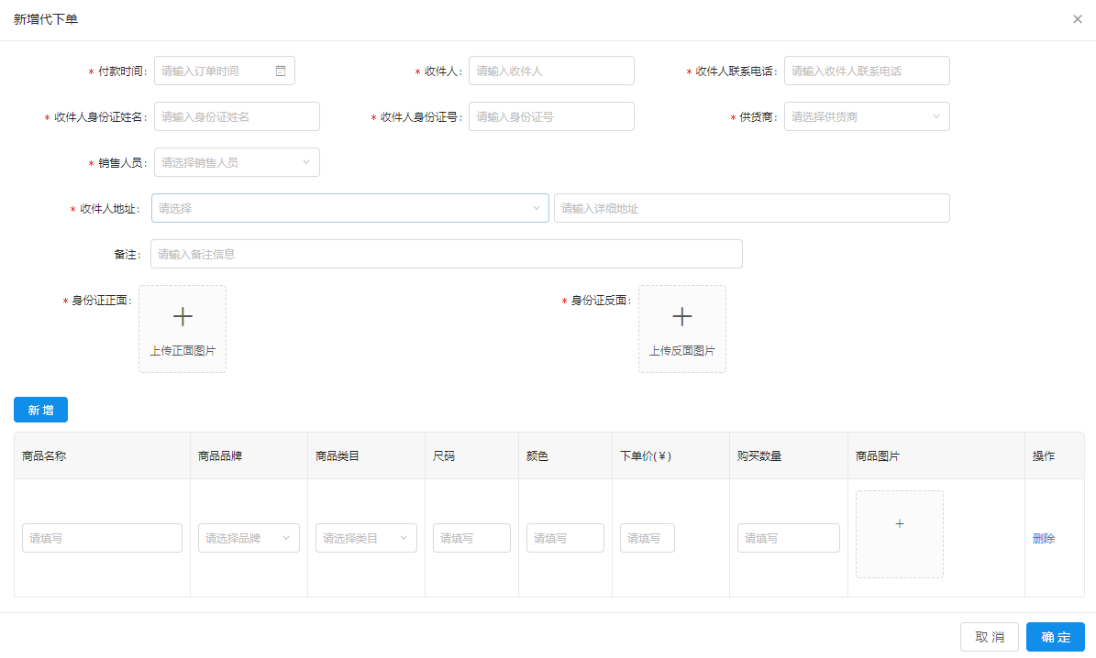This screenshot has width=1096, height=658.
Task: Open the 请选择品牌 dropdown
Action: pyautogui.click(x=249, y=538)
